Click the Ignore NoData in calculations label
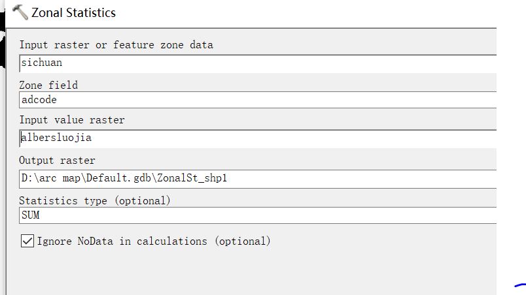Viewport: 526px width, 295px height. [154, 241]
